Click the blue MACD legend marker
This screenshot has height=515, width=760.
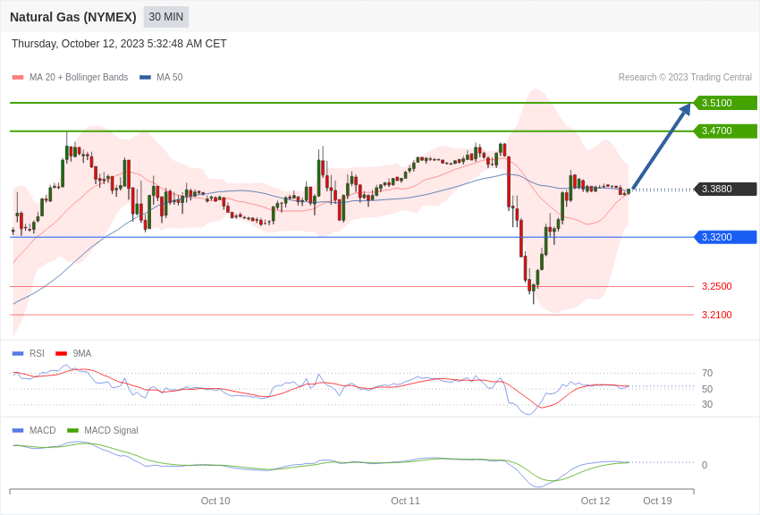coord(18,430)
